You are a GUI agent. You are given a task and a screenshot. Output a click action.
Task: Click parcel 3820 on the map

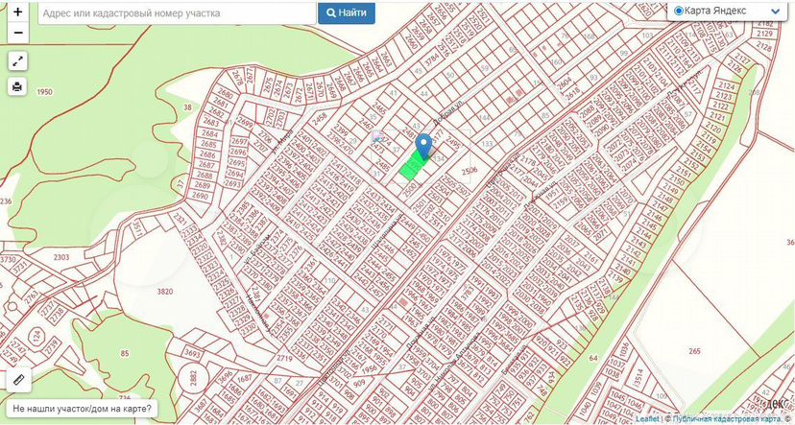[x=165, y=292]
